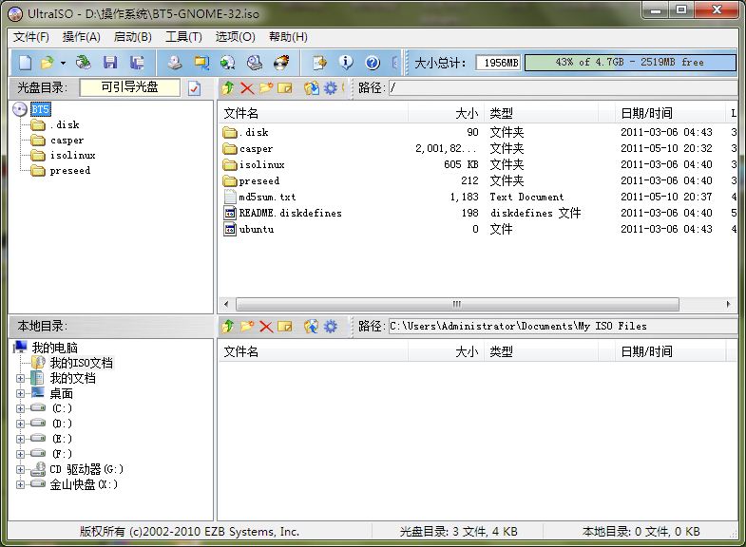Go up one level in image pane
Screen dimensions: 746x547
coord(228,88)
